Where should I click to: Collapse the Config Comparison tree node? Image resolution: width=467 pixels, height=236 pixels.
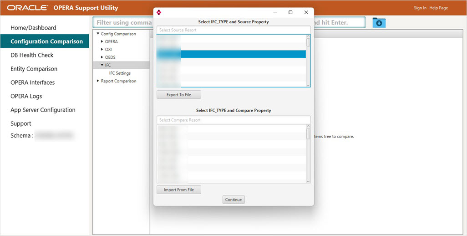coord(98,34)
